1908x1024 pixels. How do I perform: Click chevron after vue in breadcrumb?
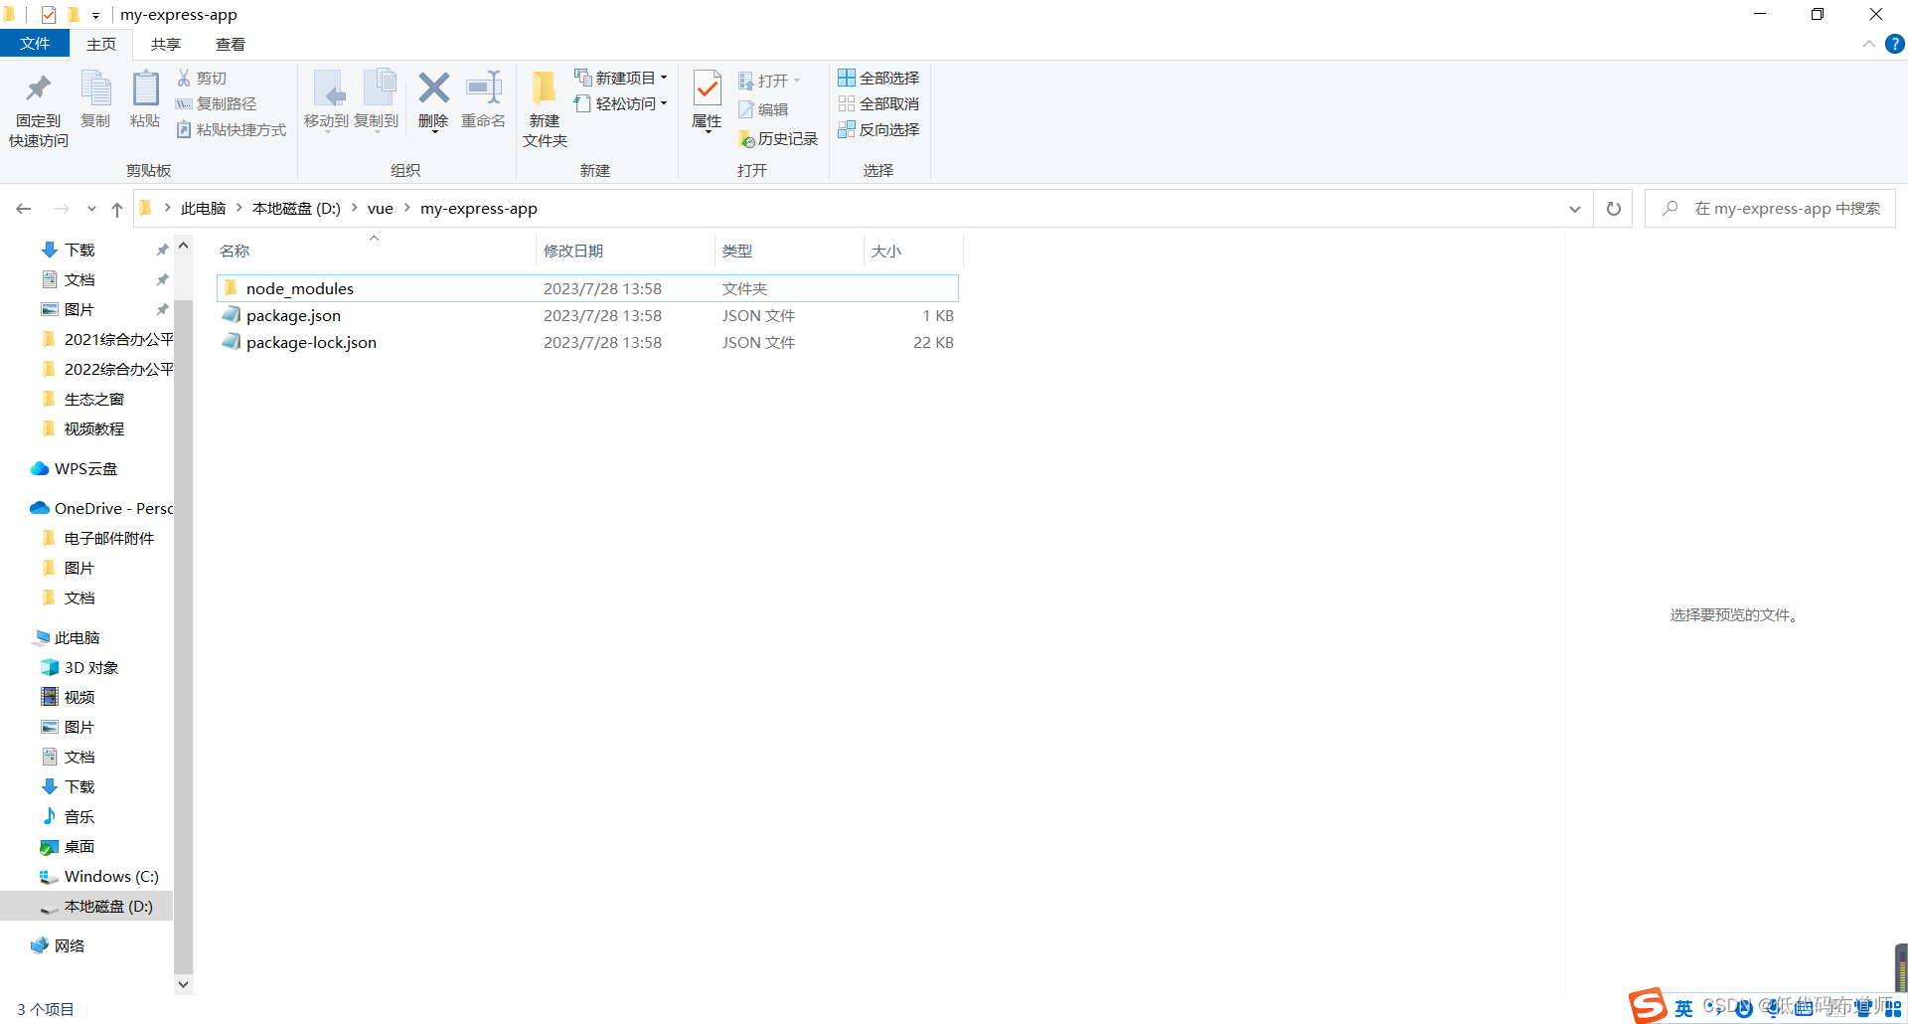point(407,208)
